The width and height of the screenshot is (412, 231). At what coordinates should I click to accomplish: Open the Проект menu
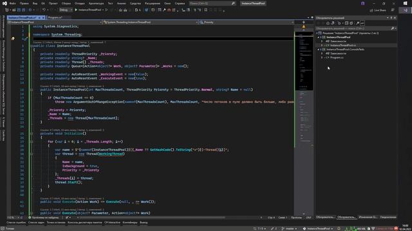(53, 3)
